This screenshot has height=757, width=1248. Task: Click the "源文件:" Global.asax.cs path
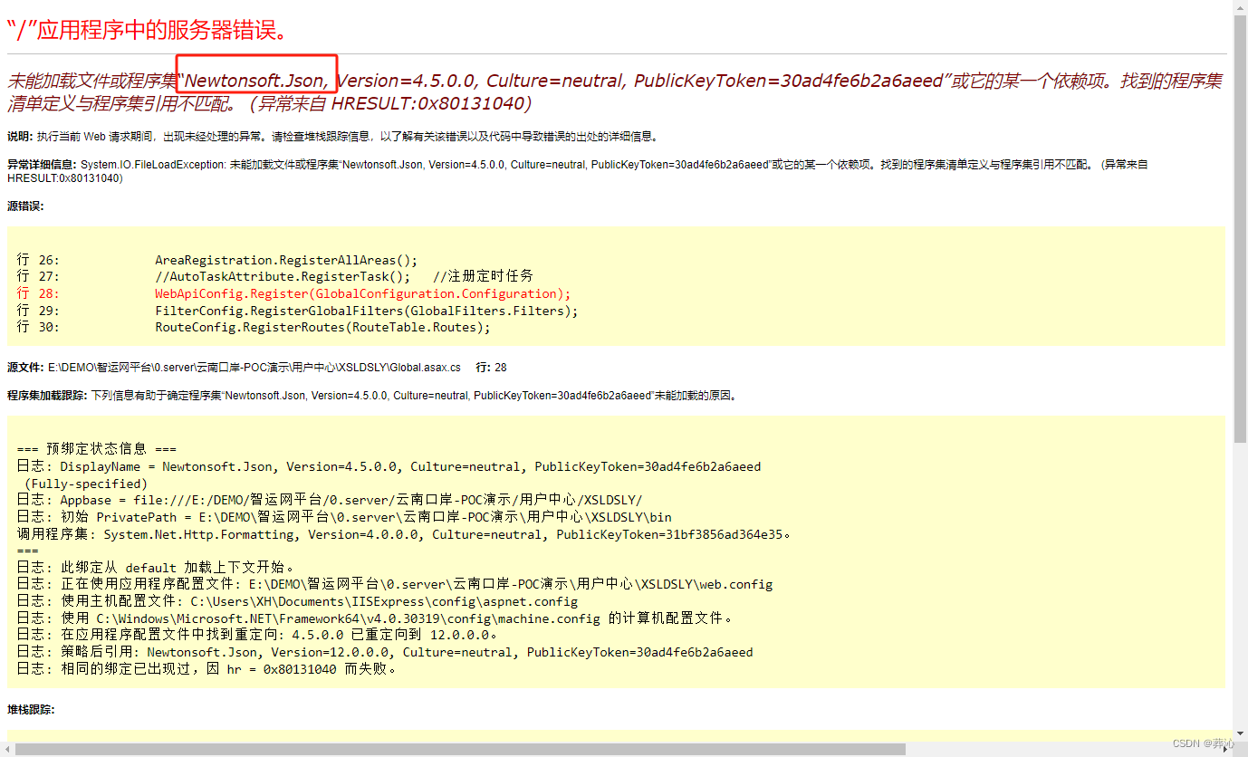click(234, 368)
